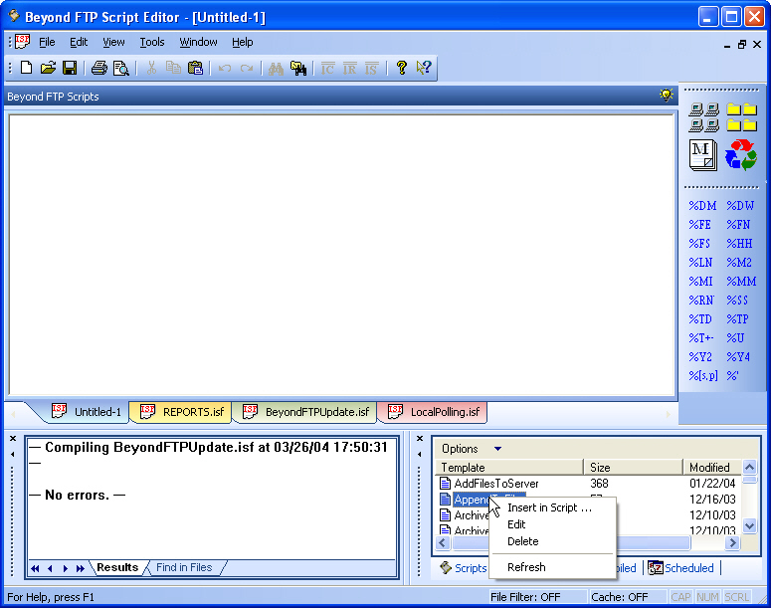The image size is (771, 608).
Task: Open the Tools menu
Action: pos(152,43)
